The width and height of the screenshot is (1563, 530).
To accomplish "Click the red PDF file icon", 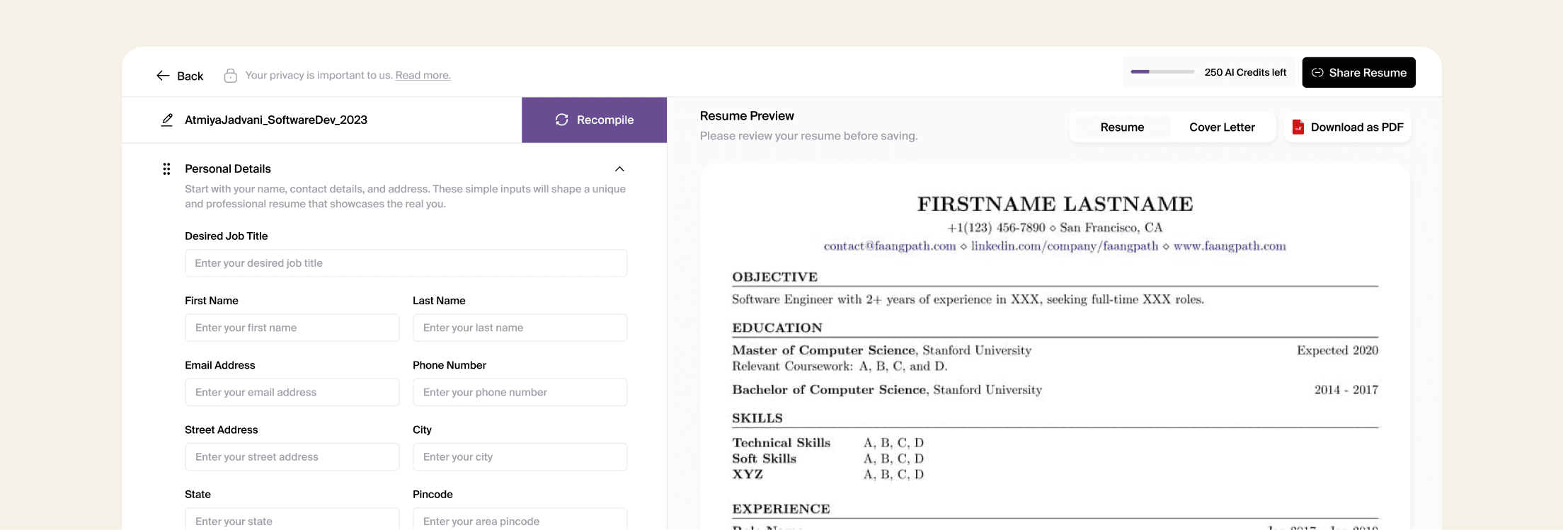I will click(1298, 127).
